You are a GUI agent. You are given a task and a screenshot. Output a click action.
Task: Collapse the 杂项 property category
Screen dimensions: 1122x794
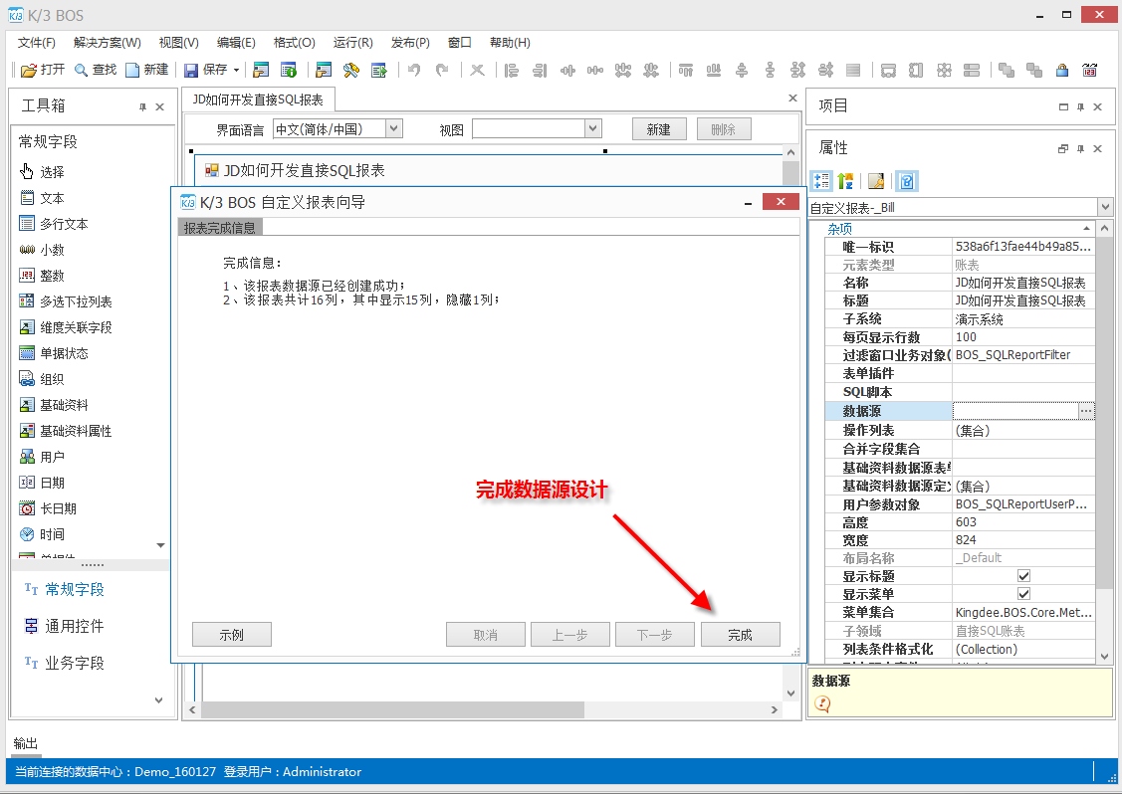point(1086,229)
